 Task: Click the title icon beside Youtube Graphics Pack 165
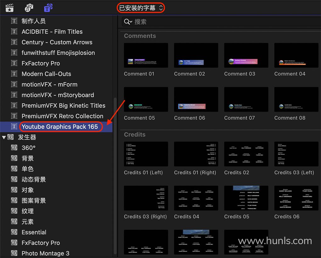[x=14, y=127]
